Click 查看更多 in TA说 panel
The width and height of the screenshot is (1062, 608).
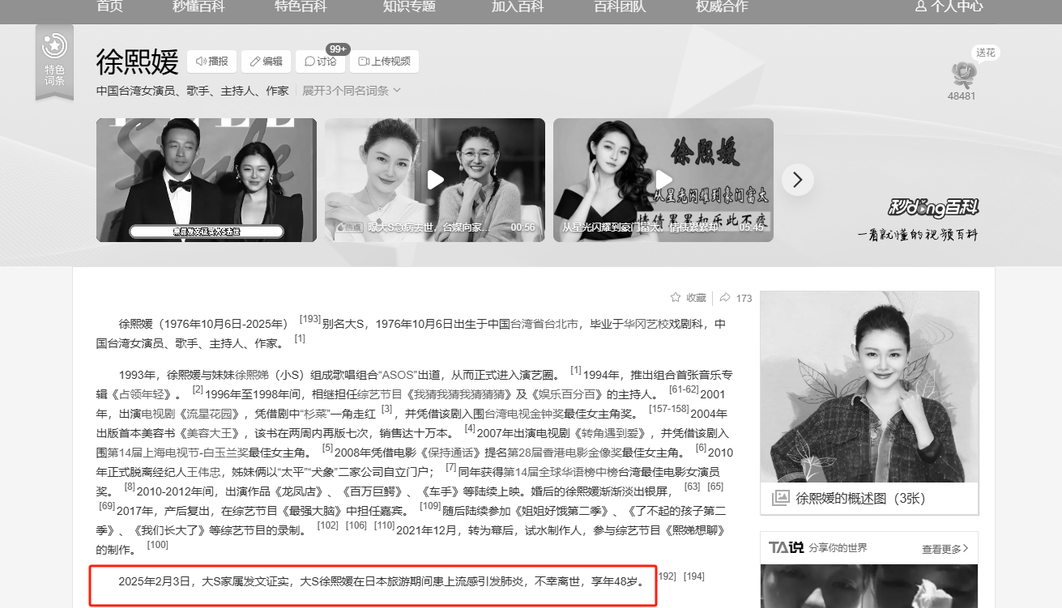pos(945,548)
